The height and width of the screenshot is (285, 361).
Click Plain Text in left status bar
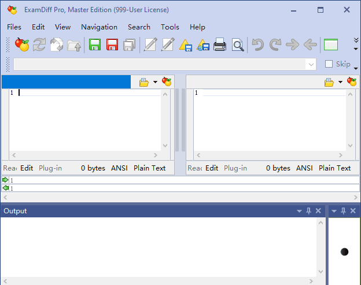[x=149, y=168]
